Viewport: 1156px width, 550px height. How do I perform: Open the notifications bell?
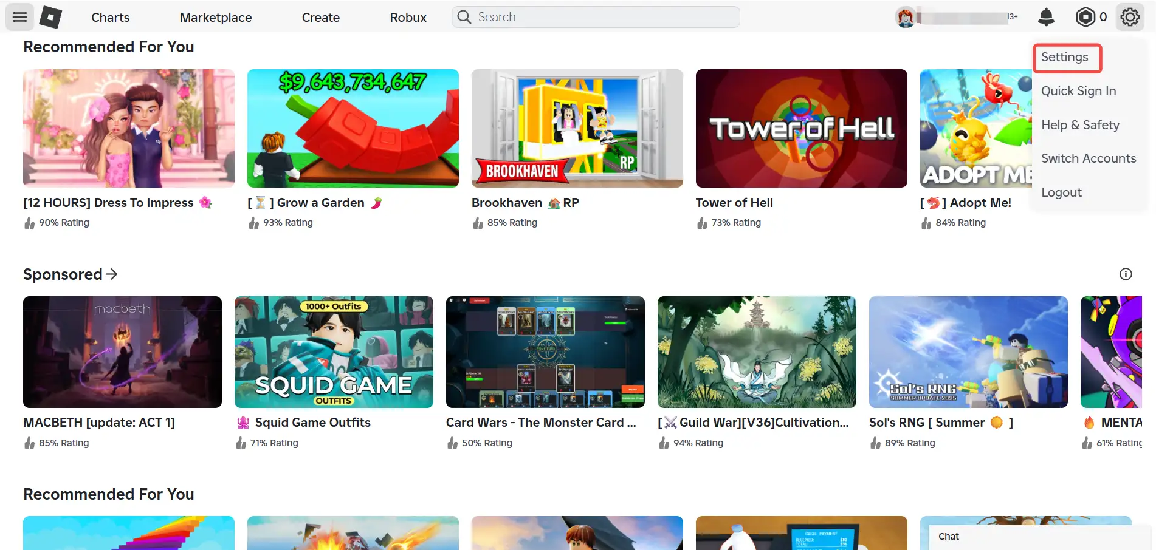(1046, 17)
